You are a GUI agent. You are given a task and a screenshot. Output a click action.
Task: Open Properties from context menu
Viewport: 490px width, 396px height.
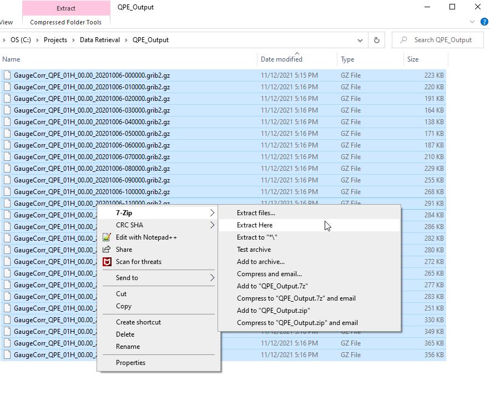point(159,363)
